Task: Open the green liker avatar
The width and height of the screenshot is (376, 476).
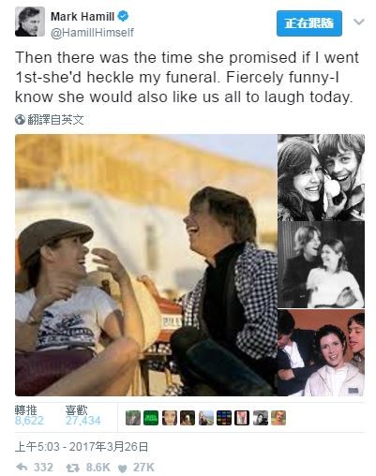Action: [x=151, y=418]
